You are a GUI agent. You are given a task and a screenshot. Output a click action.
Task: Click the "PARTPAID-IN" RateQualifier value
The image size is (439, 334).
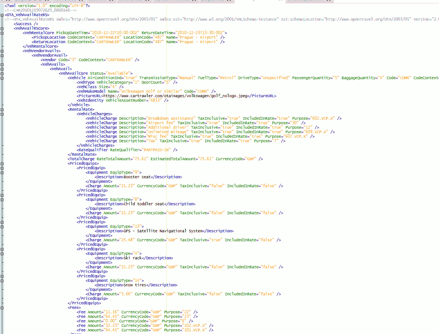pyautogui.click(x=156, y=150)
